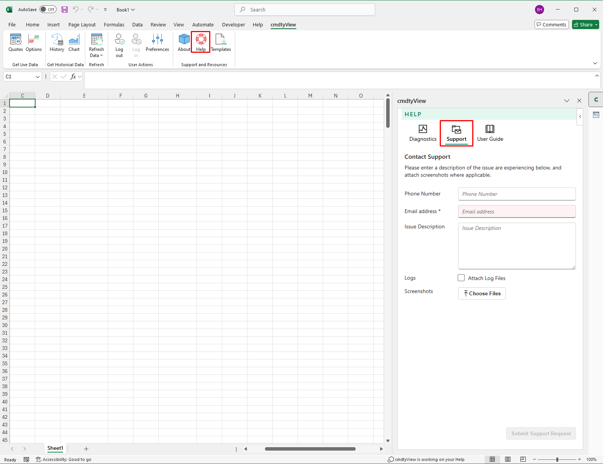Viewport: 603px width, 464px height.
Task: Toggle AutoSave switch
Action: [x=48, y=10]
